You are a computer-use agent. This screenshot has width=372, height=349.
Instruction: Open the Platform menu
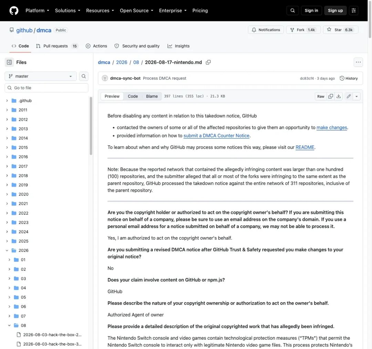point(37,10)
